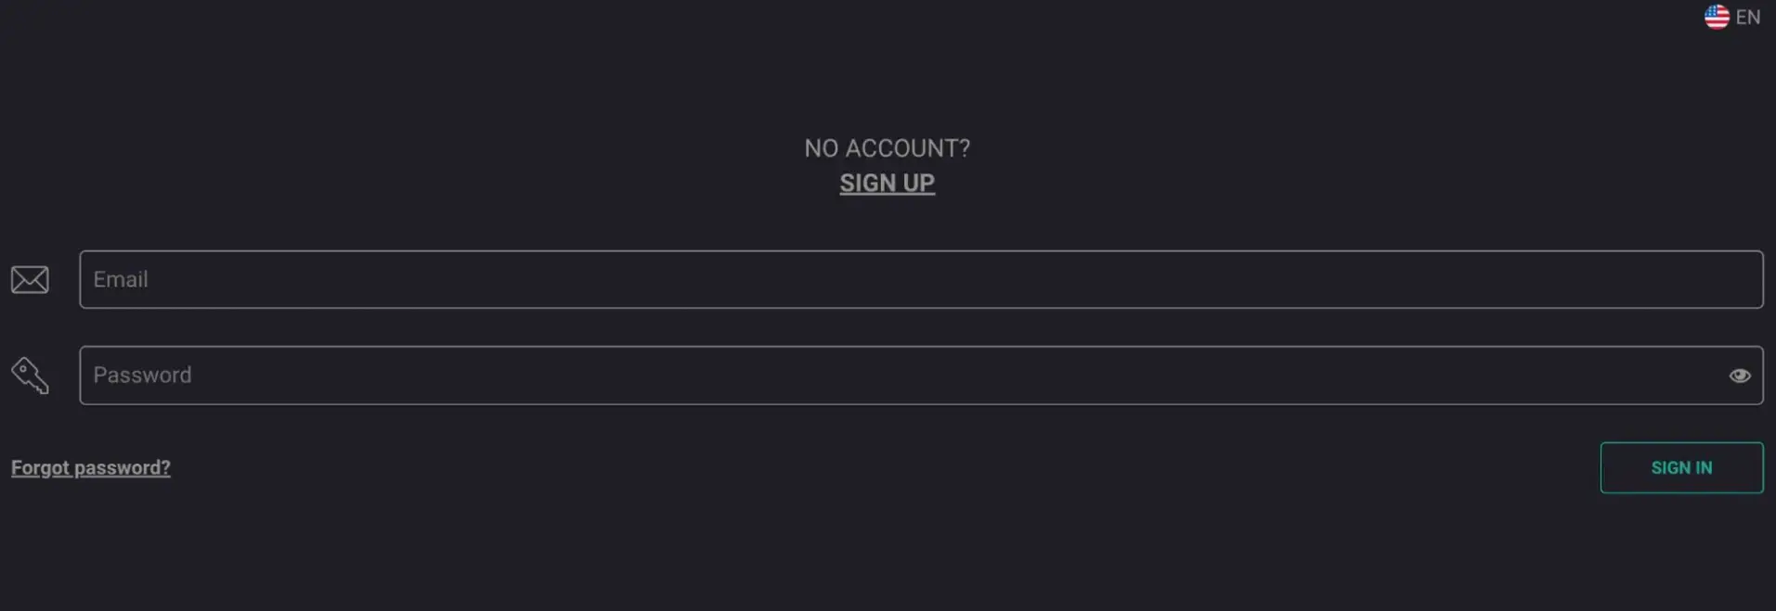
Task: Create a new account via SIGN UP
Action: click(x=887, y=184)
